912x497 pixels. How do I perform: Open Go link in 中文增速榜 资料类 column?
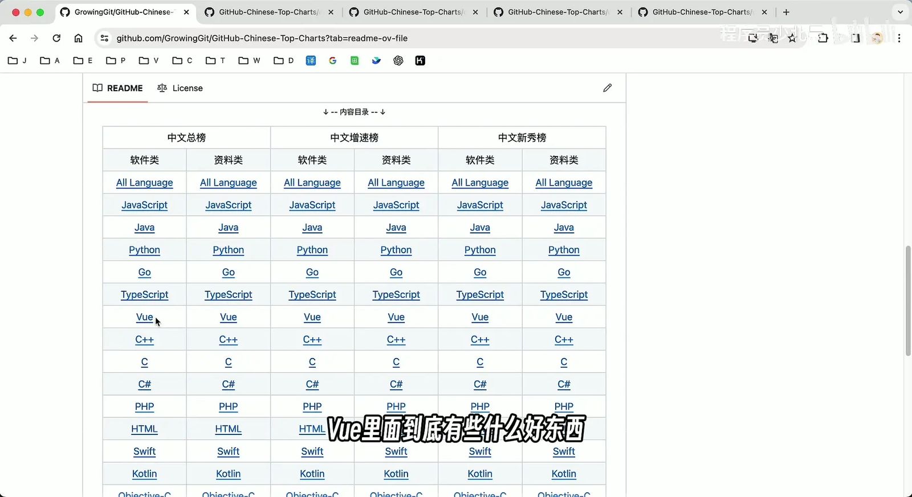[396, 272]
